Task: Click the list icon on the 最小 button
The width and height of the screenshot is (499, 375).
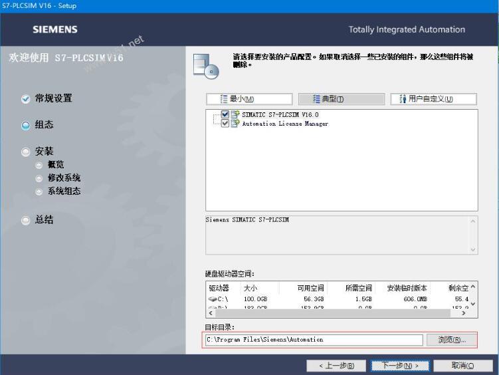Action: 224,99
